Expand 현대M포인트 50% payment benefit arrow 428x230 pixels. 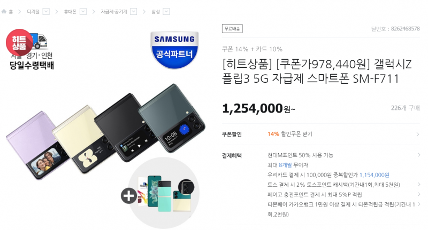click(x=419, y=155)
